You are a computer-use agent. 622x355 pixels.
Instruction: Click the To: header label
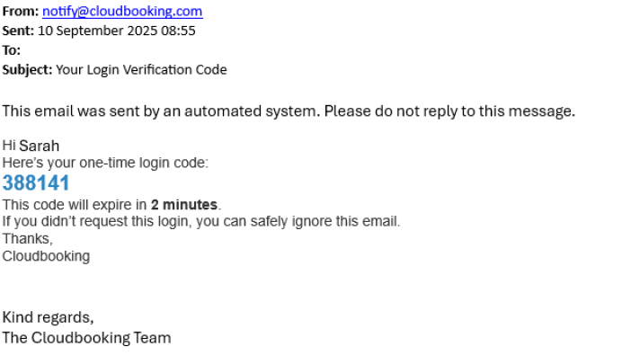tap(11, 50)
